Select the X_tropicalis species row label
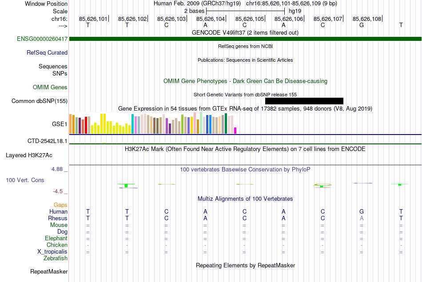The height and width of the screenshot is (282, 422). point(52,252)
